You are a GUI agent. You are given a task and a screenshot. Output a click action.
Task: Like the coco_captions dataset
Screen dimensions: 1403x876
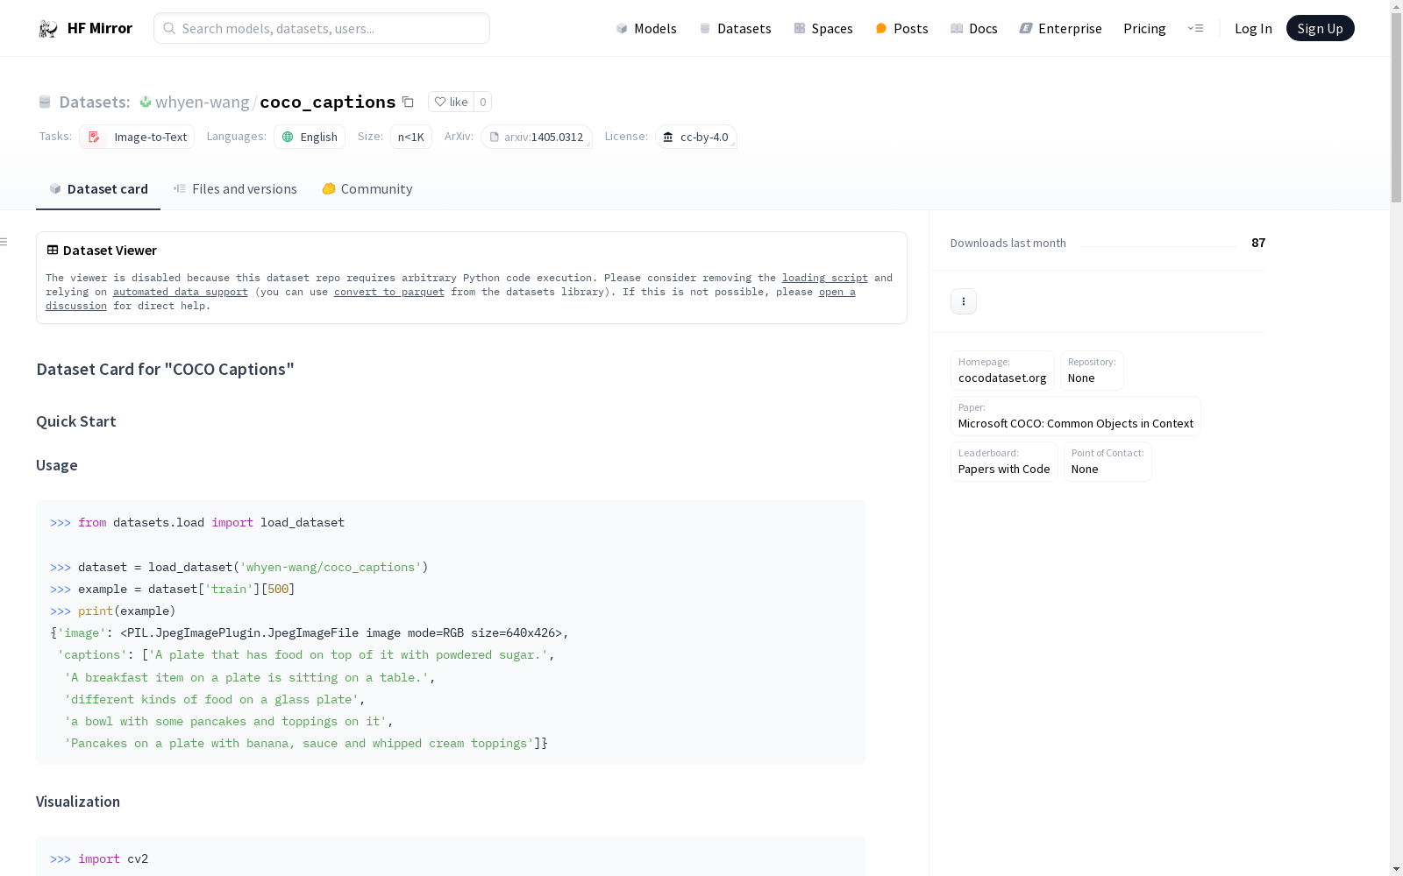451,102
